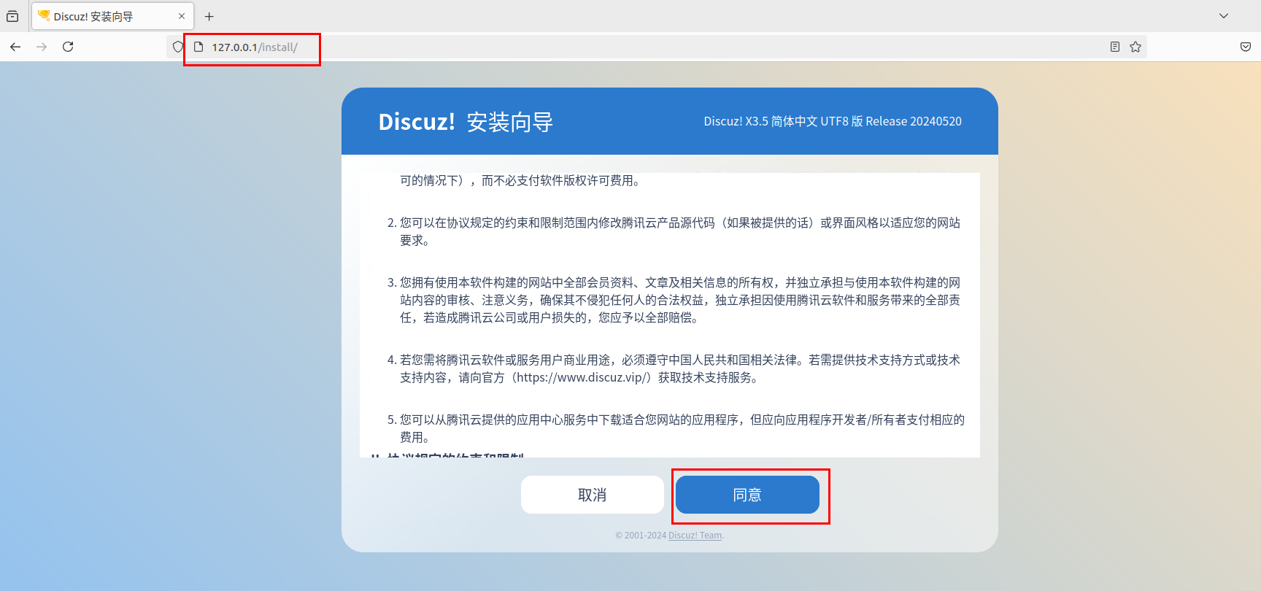Go forward to the next page
This screenshot has height=591, width=1261.
pos(42,47)
